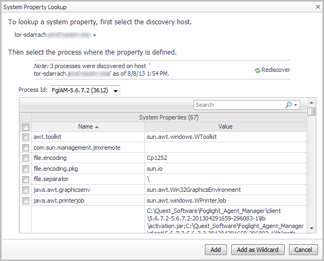Click the scroll down arrow of the right scrollbar
Image resolution: width=324 pixels, height=261 pixels.
click(x=312, y=229)
